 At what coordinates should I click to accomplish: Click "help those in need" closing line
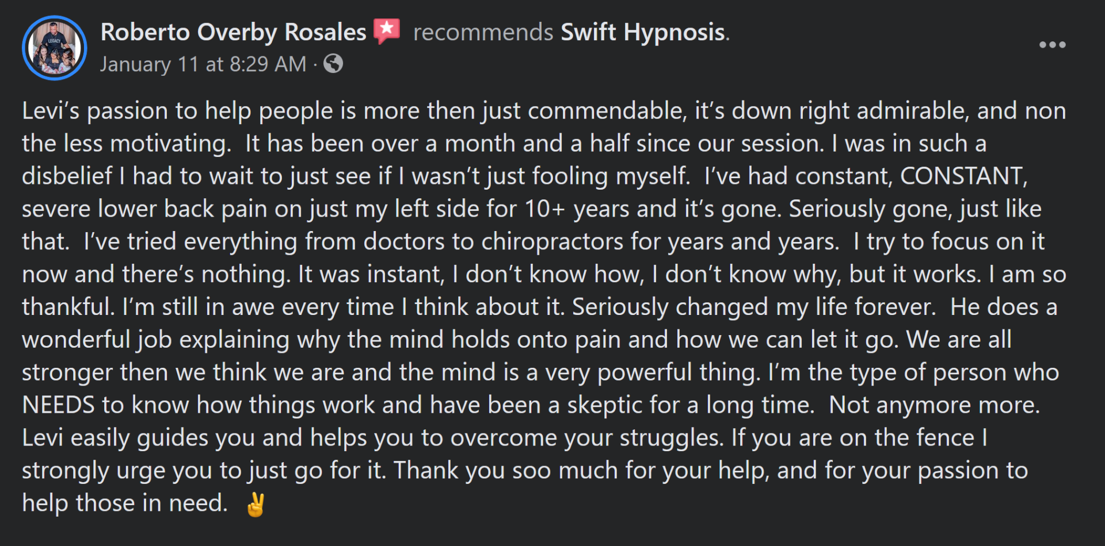point(124,503)
